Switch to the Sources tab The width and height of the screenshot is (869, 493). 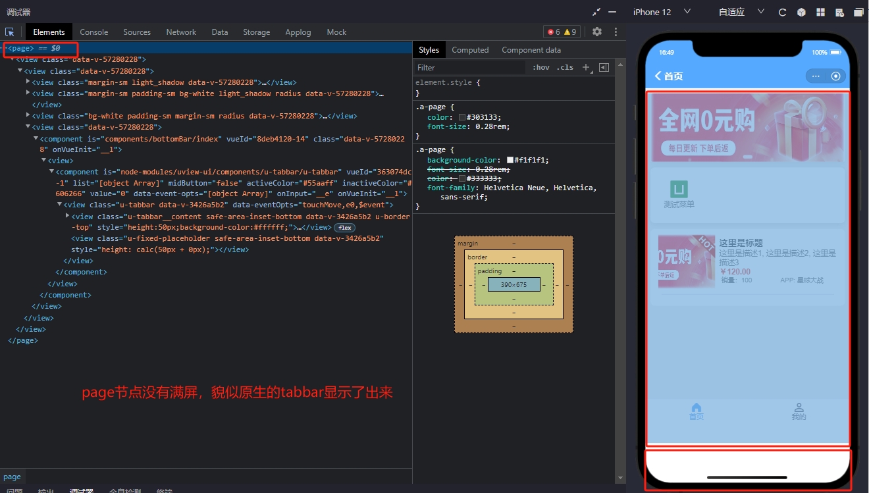[137, 32]
